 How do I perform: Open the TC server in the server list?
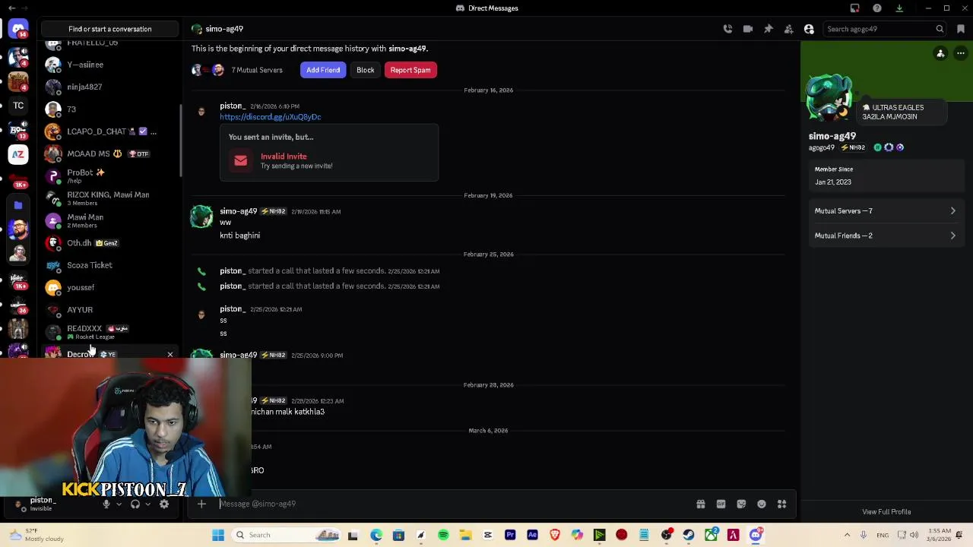(x=18, y=106)
